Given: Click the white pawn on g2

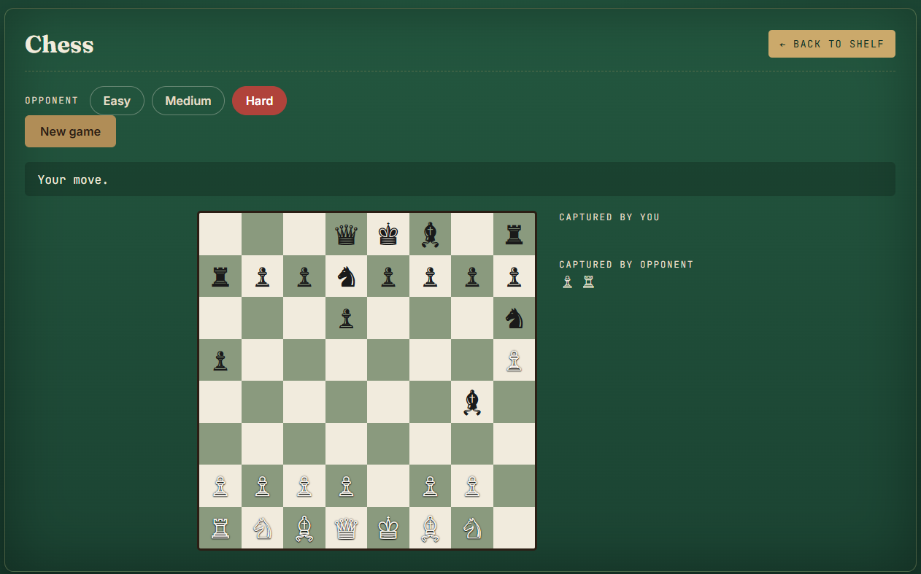Looking at the screenshot, I should [472, 486].
